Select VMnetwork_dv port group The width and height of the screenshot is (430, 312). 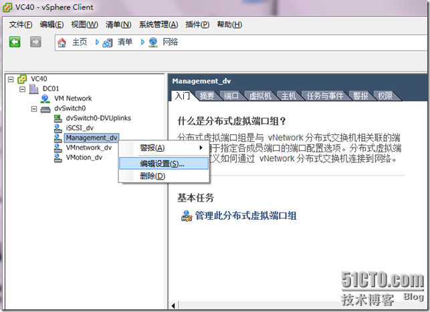[x=89, y=148]
